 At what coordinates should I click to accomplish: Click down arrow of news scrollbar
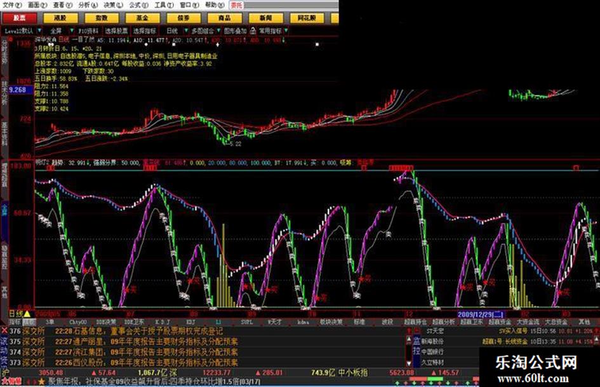coord(409,363)
